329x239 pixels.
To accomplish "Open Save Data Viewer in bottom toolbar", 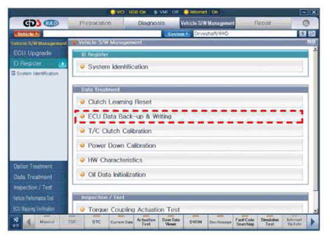I will click(171, 222).
